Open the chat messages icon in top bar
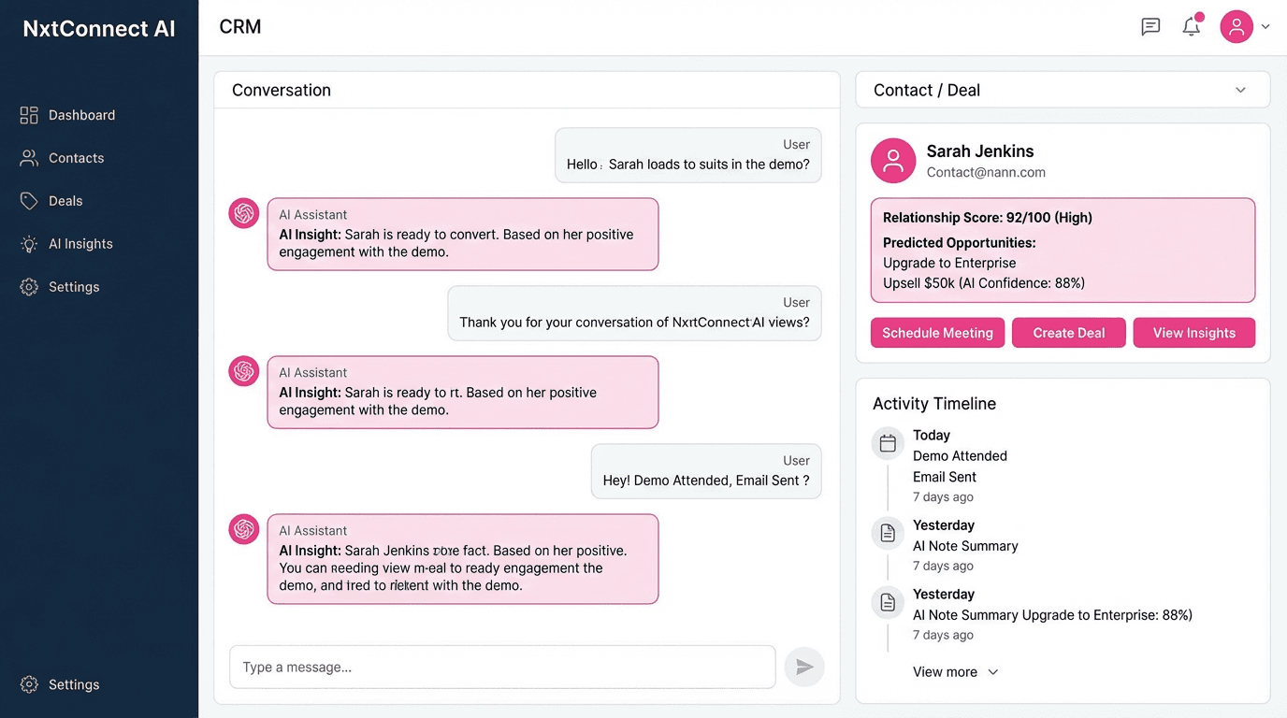 (1150, 26)
